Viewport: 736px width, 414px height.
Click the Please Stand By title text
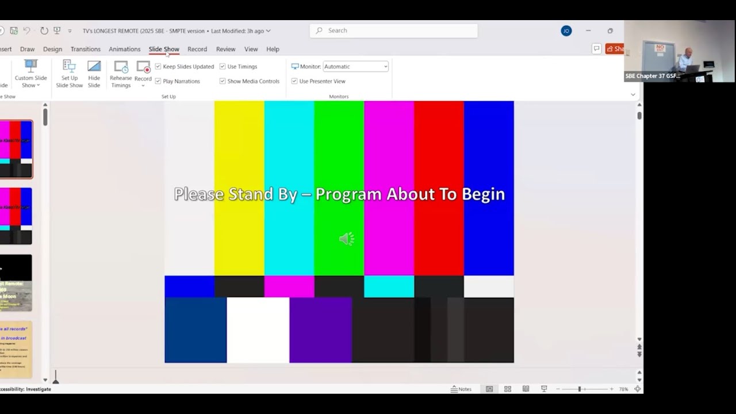tap(339, 194)
